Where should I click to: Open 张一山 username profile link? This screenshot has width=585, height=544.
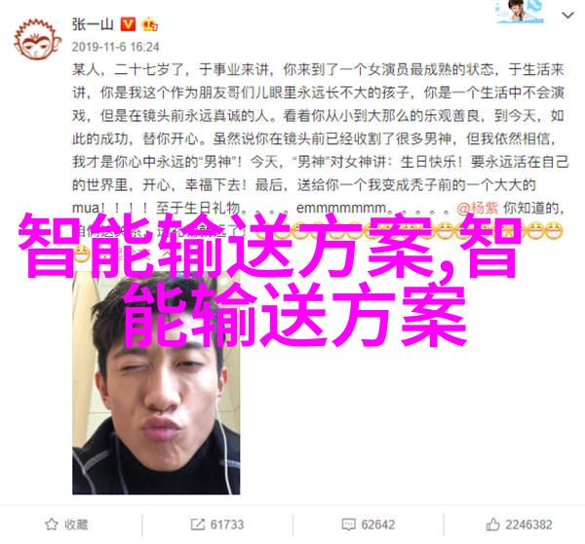pyautogui.click(x=93, y=24)
